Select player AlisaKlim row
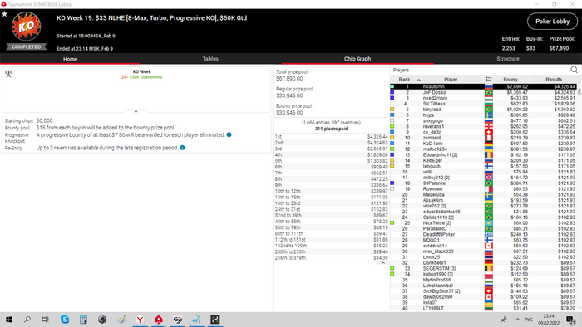This screenshot has height=327, width=582. 484,200
